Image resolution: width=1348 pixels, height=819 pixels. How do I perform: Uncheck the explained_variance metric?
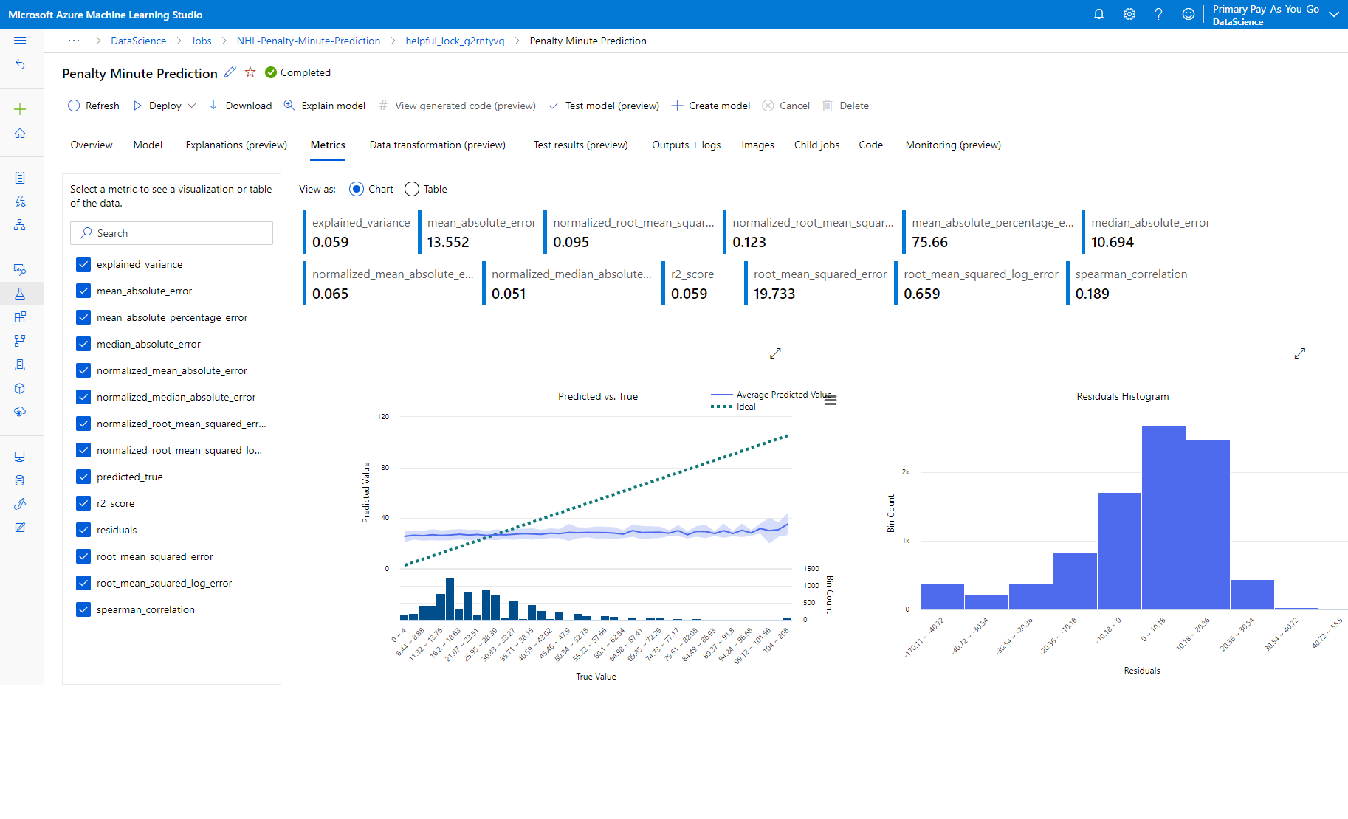coord(83,263)
